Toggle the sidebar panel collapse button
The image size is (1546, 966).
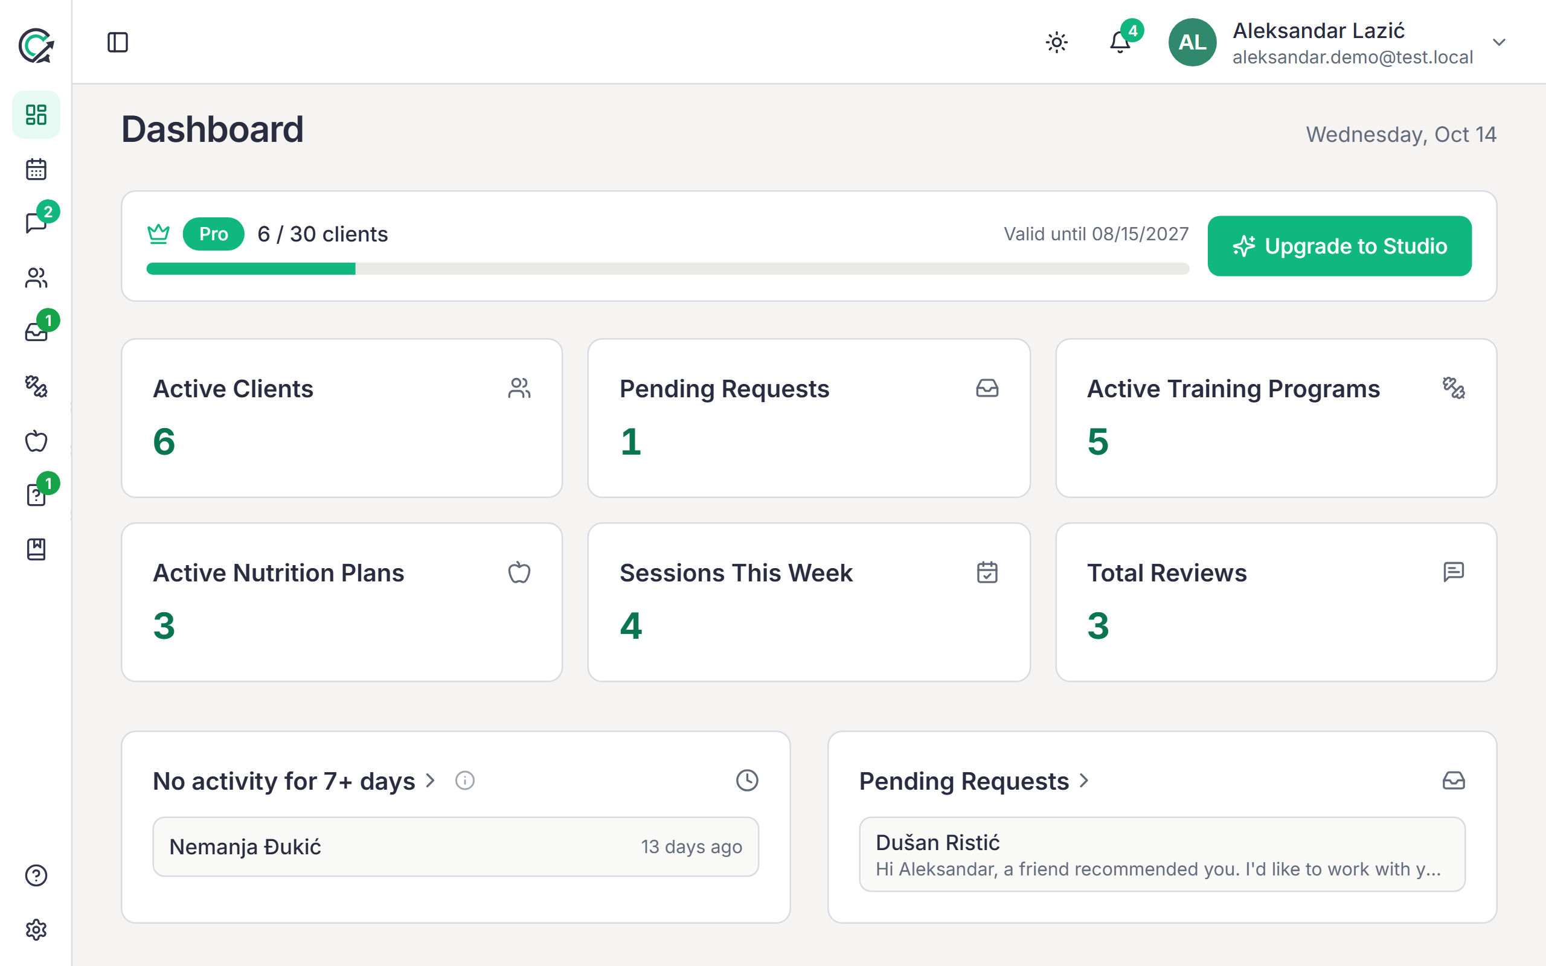tap(118, 42)
